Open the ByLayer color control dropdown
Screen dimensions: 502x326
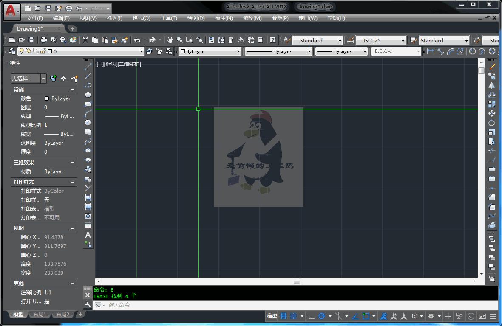238,51
